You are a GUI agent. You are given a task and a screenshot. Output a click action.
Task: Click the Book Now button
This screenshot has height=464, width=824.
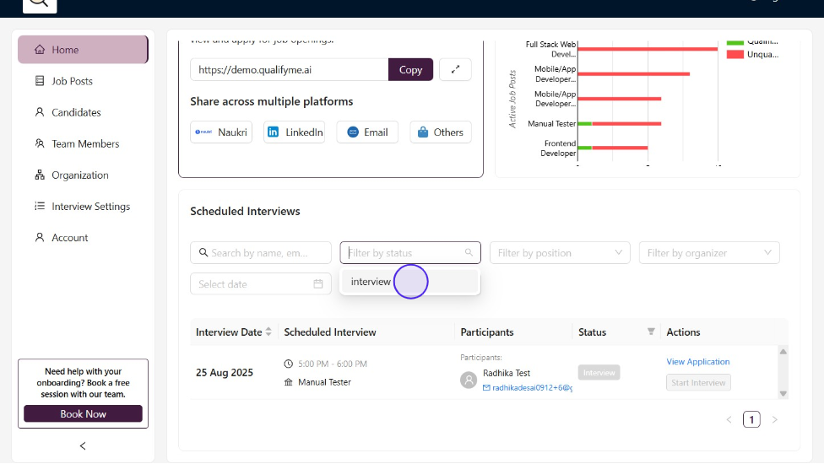coord(83,414)
